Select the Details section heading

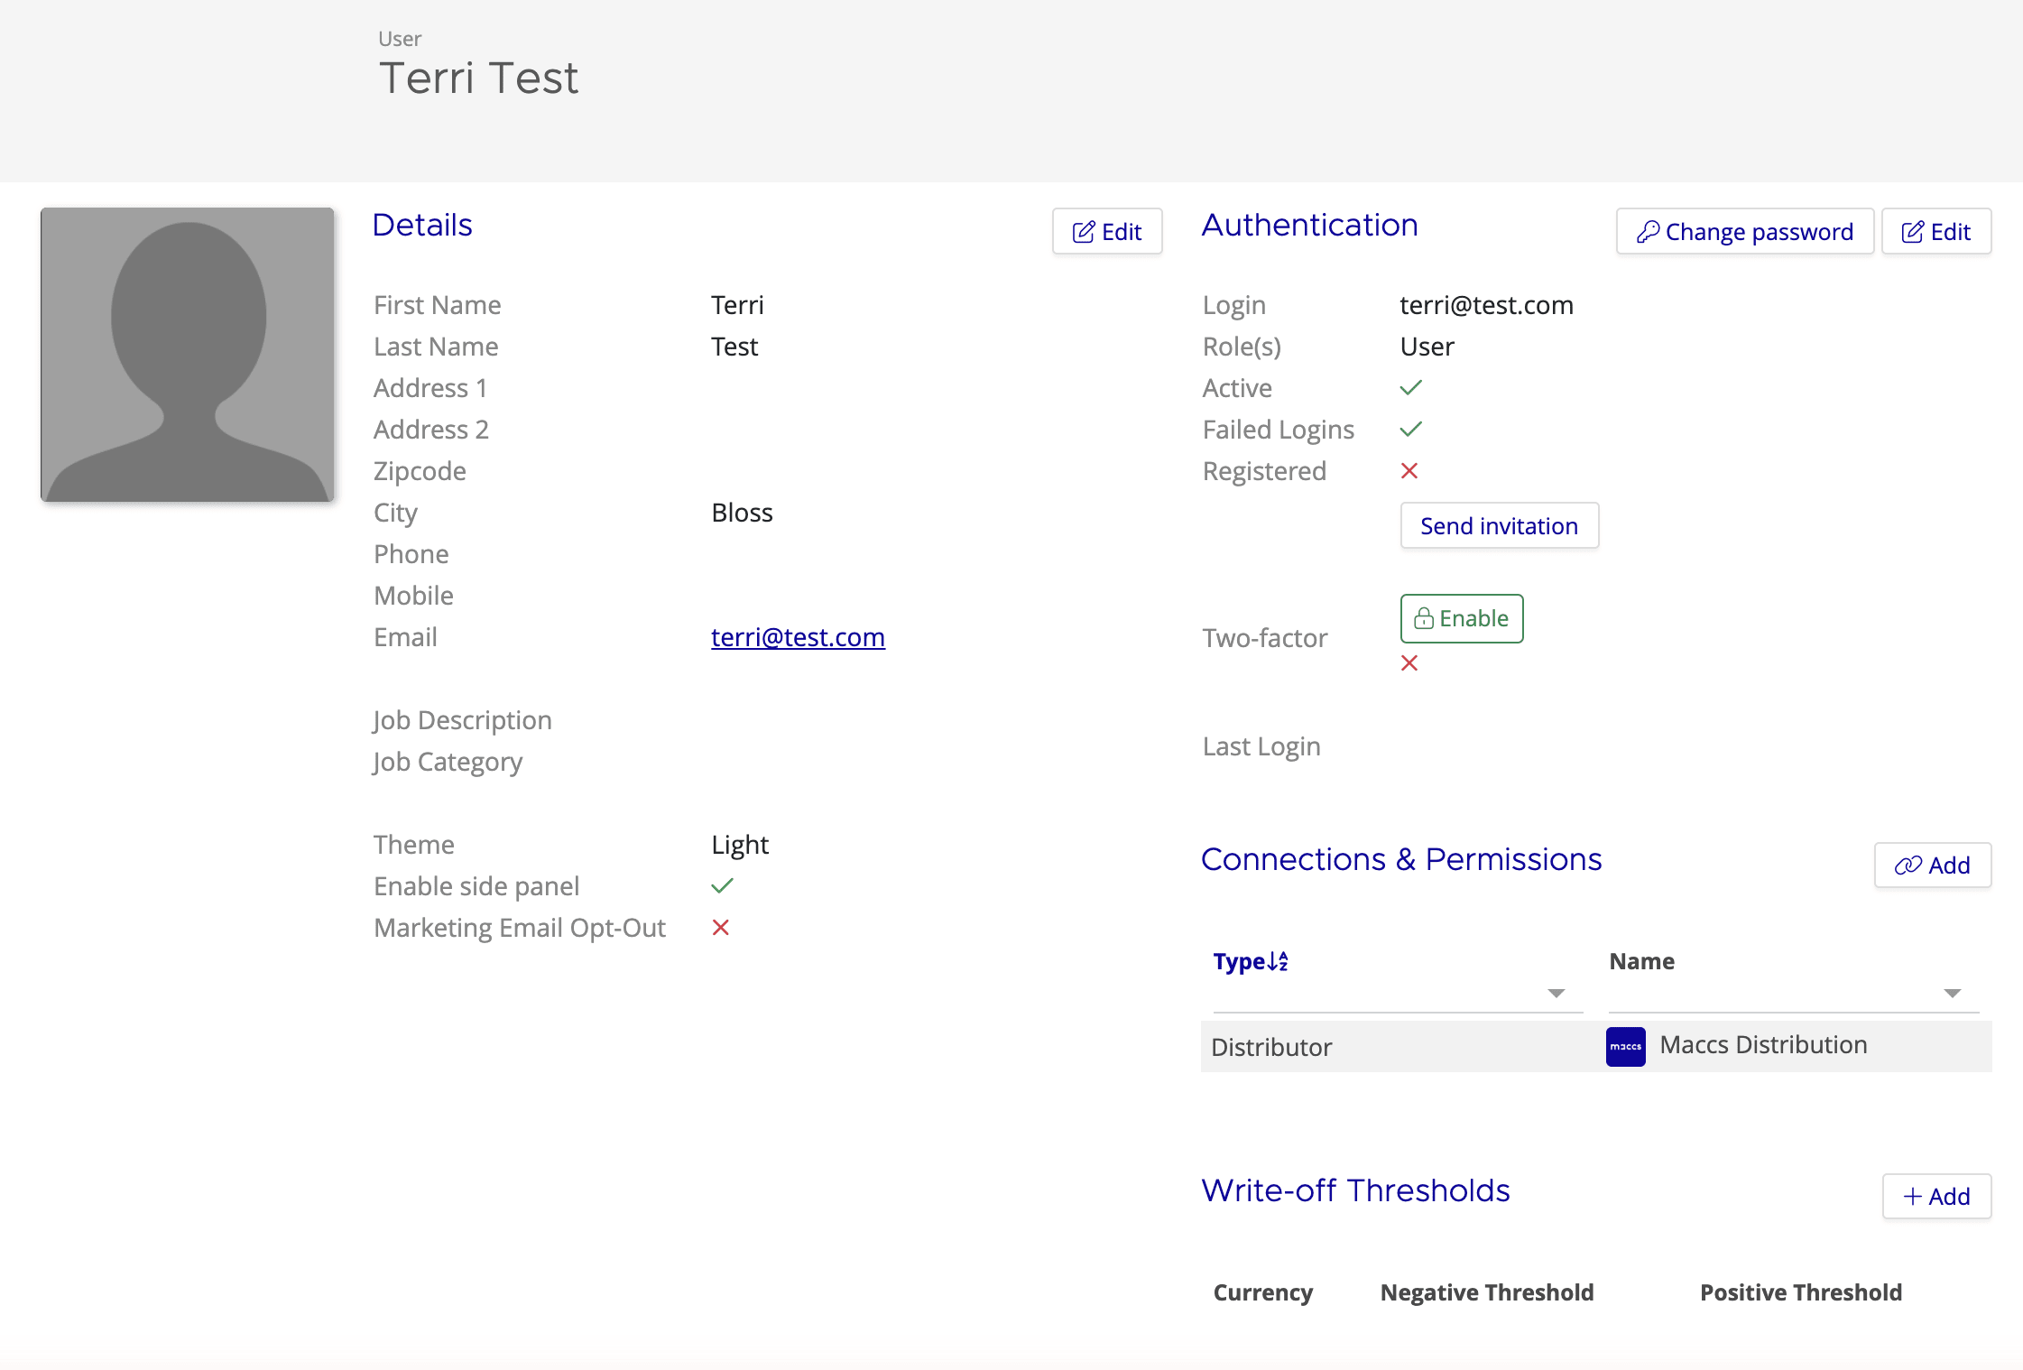tap(421, 225)
